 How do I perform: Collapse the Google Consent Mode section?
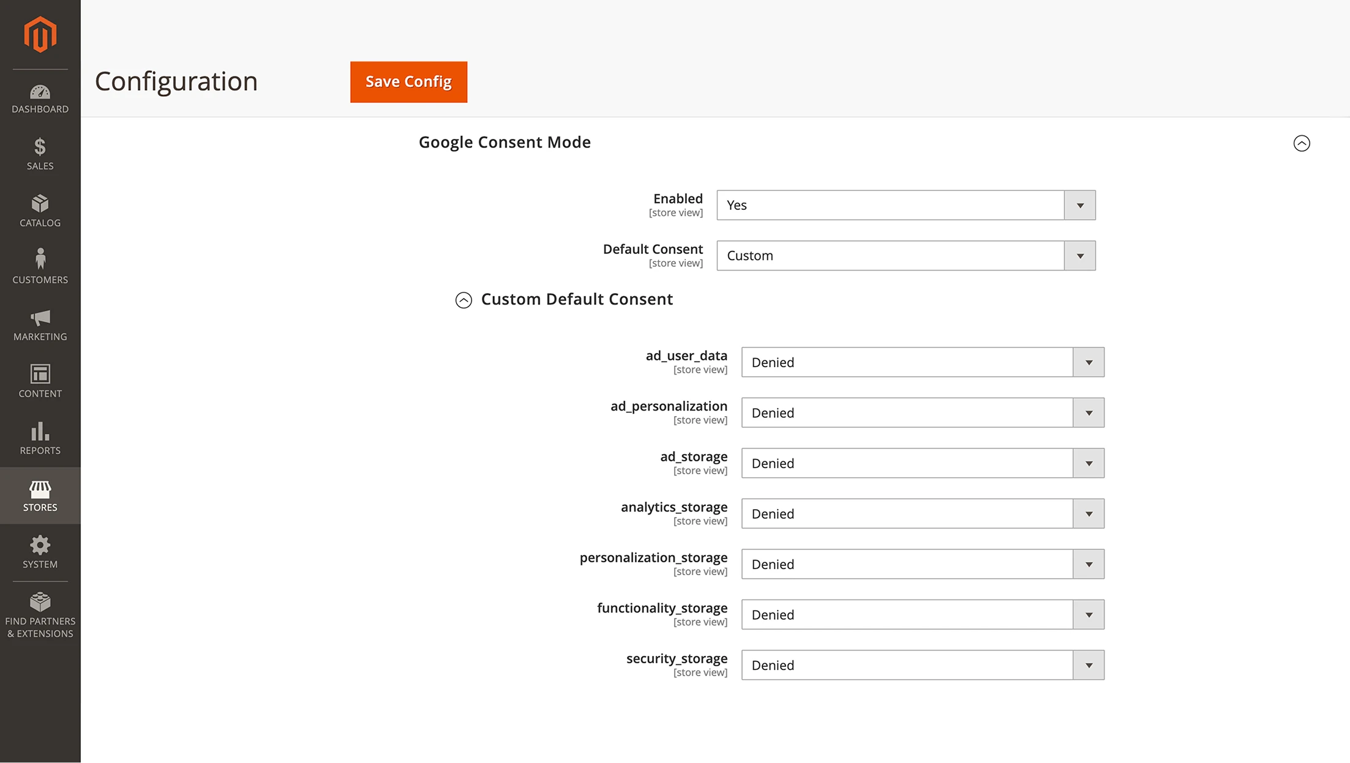1302,143
